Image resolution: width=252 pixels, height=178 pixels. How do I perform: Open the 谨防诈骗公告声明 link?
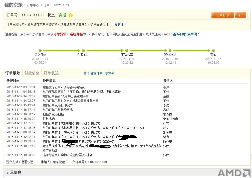point(185,34)
